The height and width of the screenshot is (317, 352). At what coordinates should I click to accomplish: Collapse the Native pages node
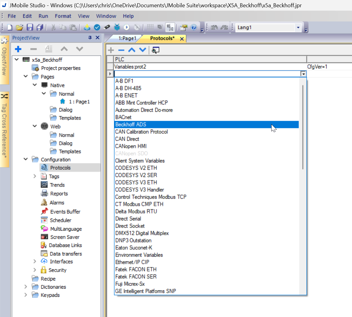pos(35,85)
